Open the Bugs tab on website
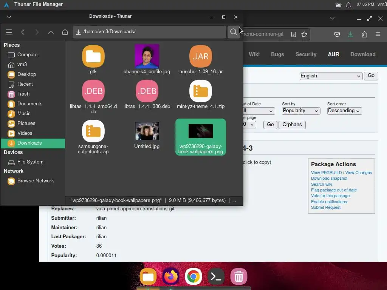This screenshot has height=290, width=387. (277, 54)
